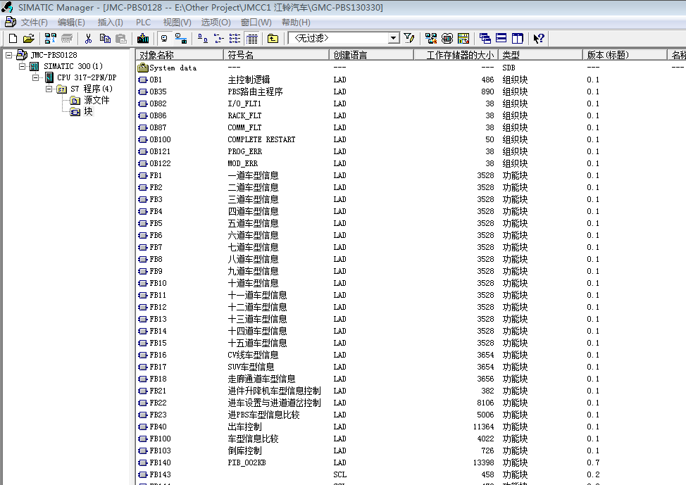Select block OB122 MOD_ERR
Viewport: 686px width, 485px height.
click(x=154, y=163)
